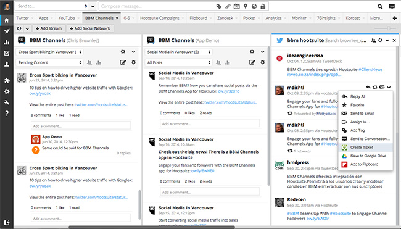Open the #ClientNews hashtag link

[x=370, y=69]
